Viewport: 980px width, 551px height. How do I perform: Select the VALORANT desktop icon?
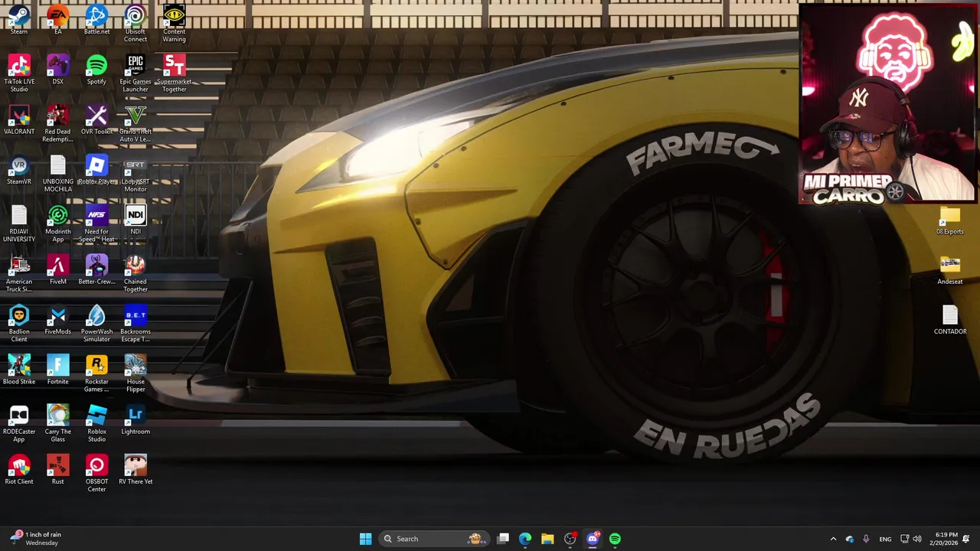pos(19,119)
